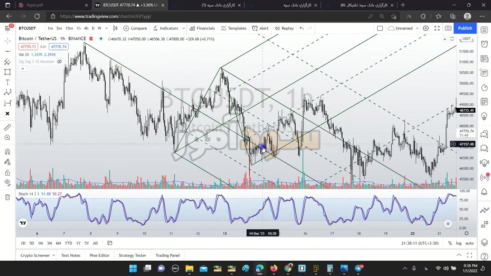491x276 pixels.
Task: Open the news panel in right sidebar
Action: (x=484, y=59)
